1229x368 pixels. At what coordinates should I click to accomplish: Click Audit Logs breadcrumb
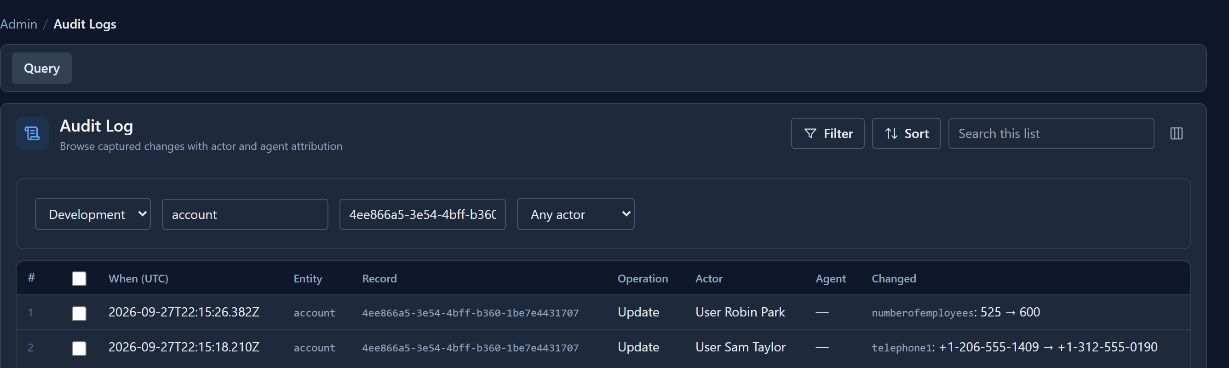tap(85, 24)
